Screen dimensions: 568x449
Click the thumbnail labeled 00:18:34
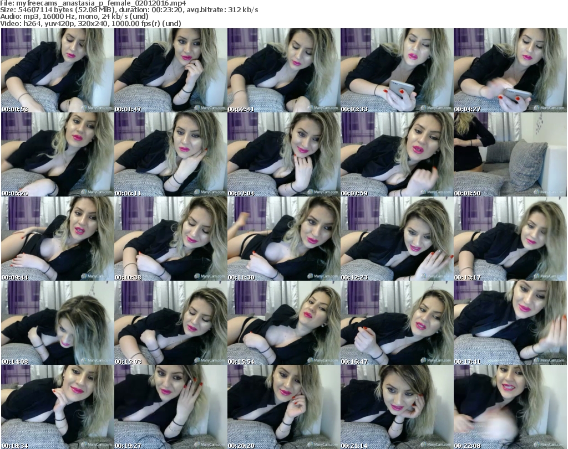click(x=57, y=407)
